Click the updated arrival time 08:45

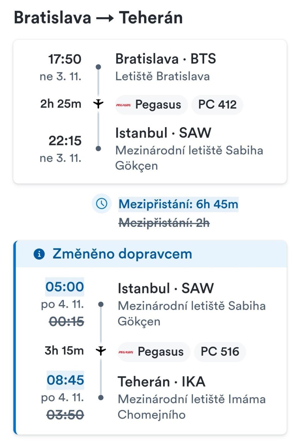pyautogui.click(x=65, y=380)
